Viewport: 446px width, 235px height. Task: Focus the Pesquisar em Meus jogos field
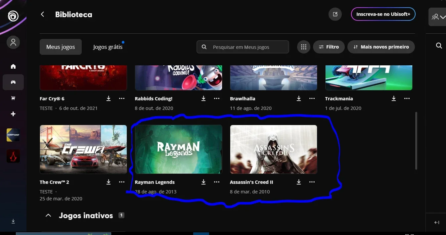(243, 47)
